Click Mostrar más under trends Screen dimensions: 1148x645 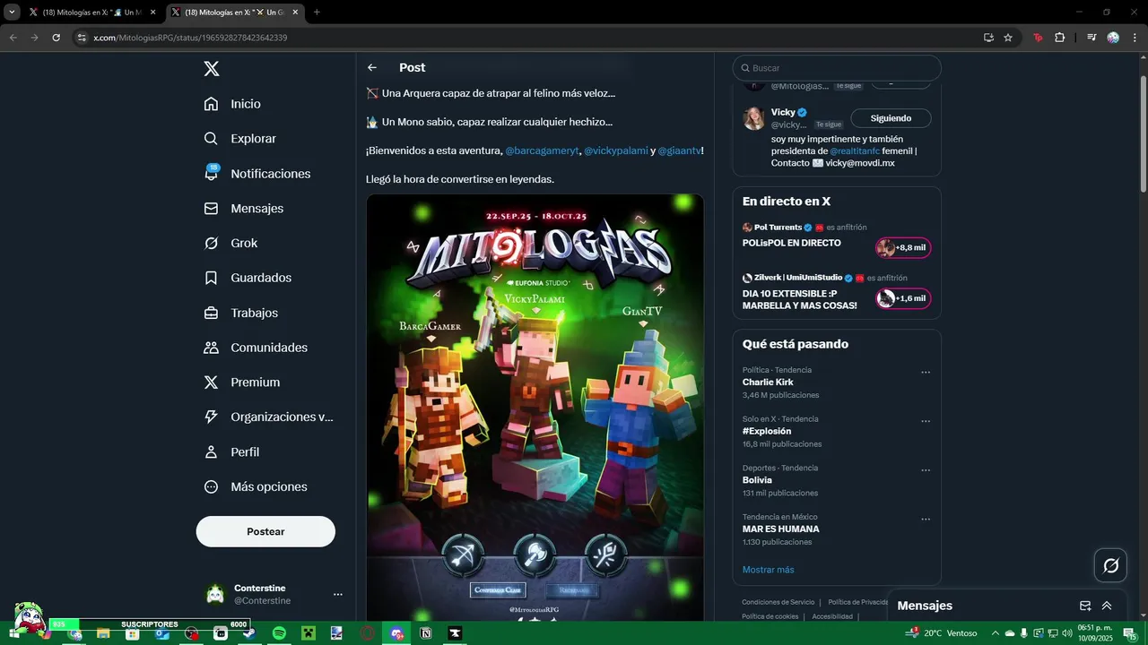[x=768, y=570]
